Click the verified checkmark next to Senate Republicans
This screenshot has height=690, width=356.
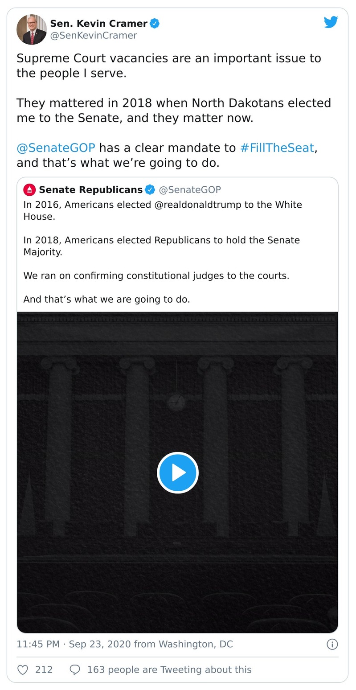pyautogui.click(x=148, y=189)
